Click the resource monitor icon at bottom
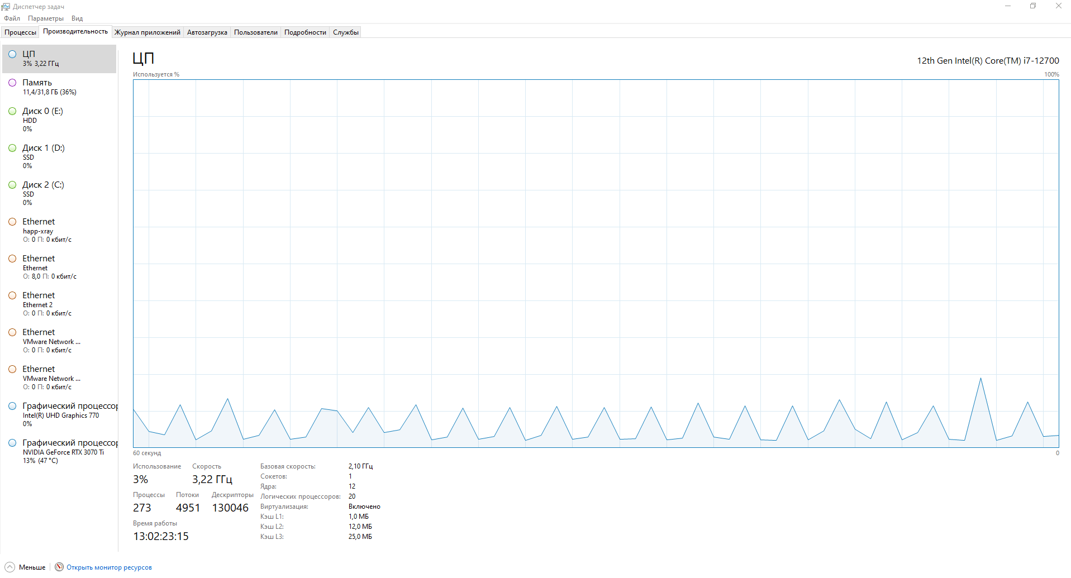Viewport: 1071px width, 578px height. point(59,567)
